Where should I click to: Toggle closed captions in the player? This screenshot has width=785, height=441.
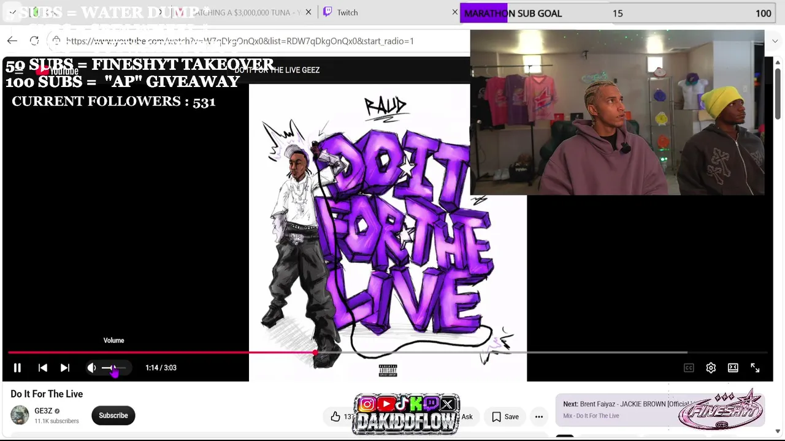pyautogui.click(x=689, y=367)
